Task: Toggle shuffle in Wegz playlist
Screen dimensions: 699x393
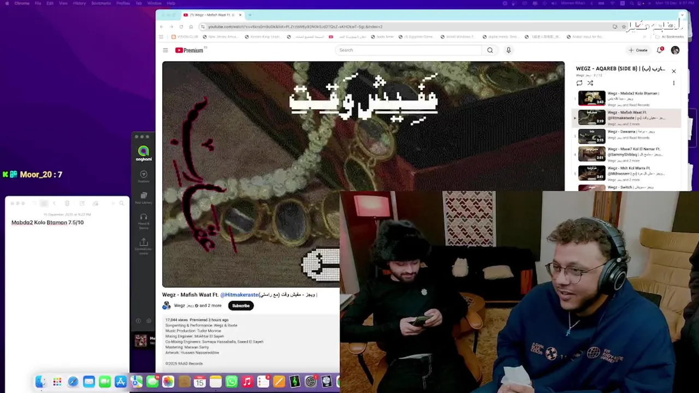Action: pos(590,83)
